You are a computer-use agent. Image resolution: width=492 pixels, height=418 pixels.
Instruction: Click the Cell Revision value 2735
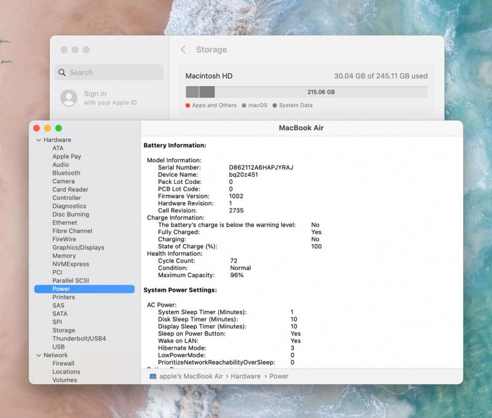236,211
